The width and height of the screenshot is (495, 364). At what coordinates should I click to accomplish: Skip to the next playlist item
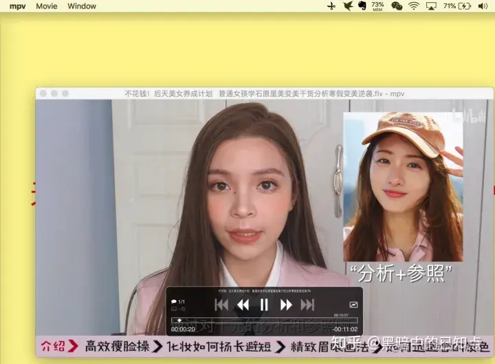pos(307,305)
